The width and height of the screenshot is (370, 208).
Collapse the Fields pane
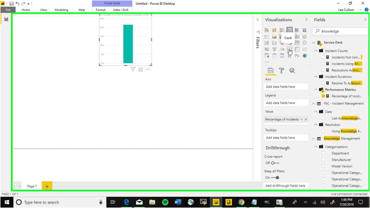(365, 20)
